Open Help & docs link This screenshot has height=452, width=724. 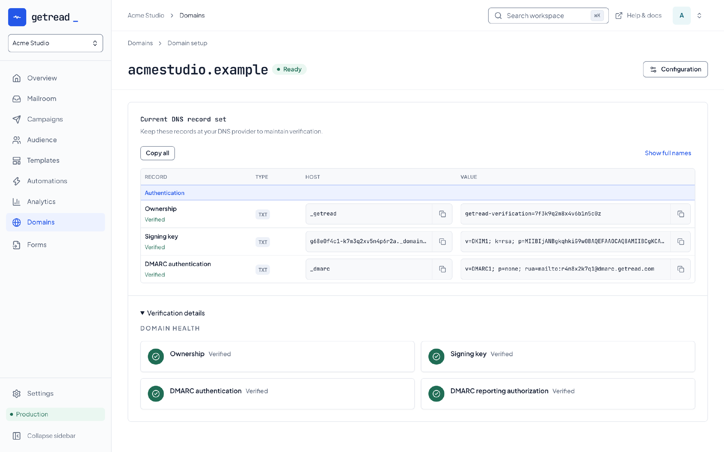[x=638, y=15]
